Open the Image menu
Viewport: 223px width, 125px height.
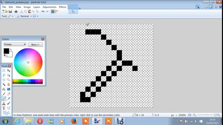point(27,7)
